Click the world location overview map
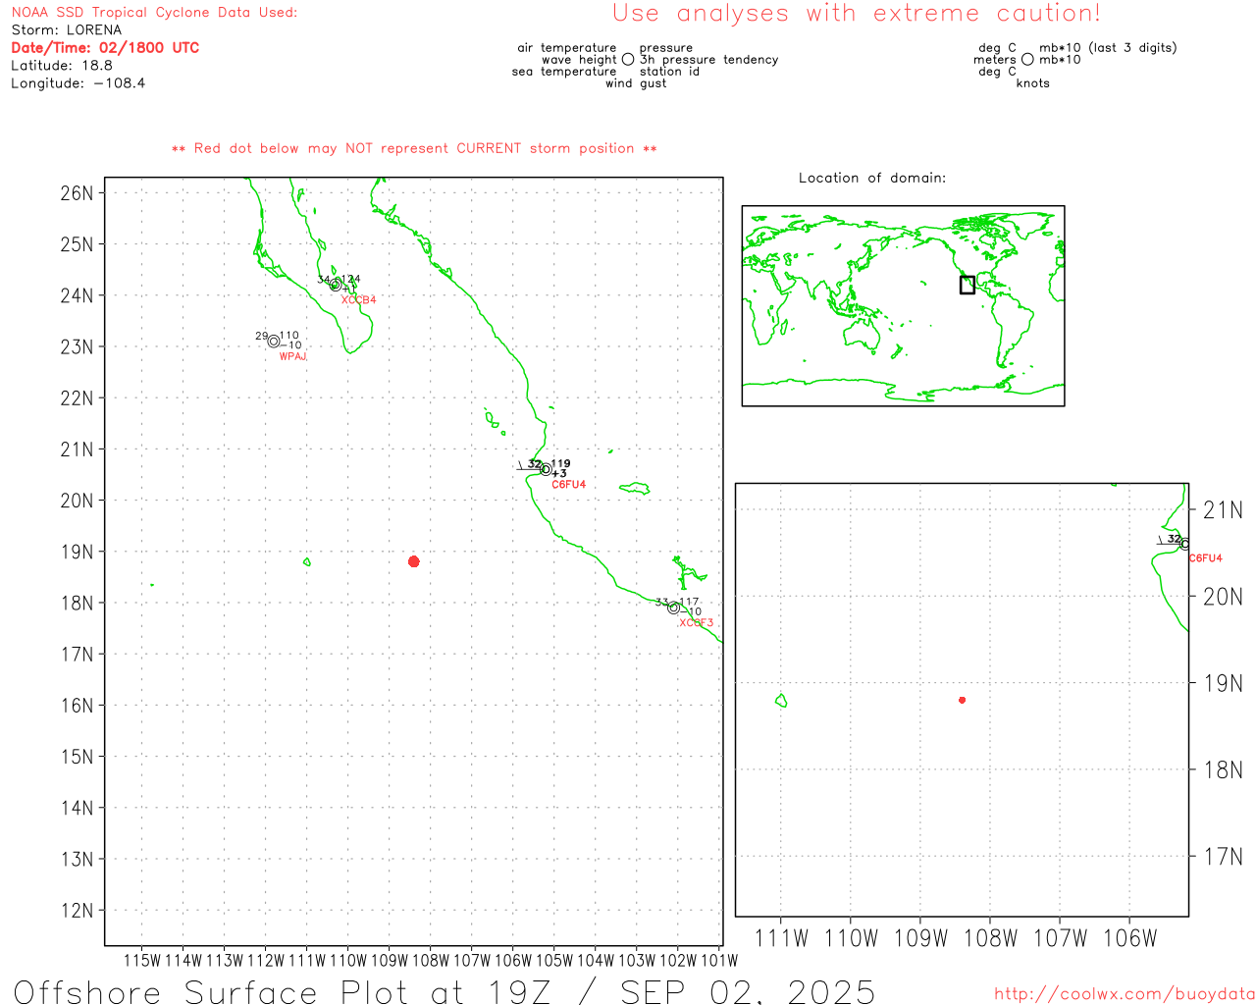 click(x=903, y=306)
